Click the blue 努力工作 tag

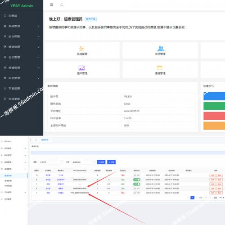point(90,19)
